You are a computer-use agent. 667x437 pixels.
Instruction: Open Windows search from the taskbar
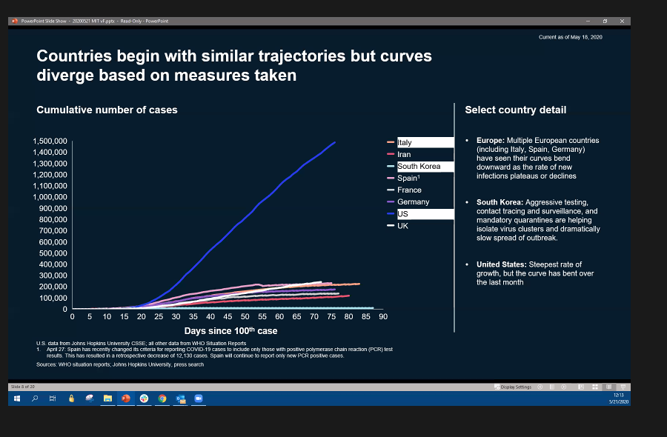35,398
